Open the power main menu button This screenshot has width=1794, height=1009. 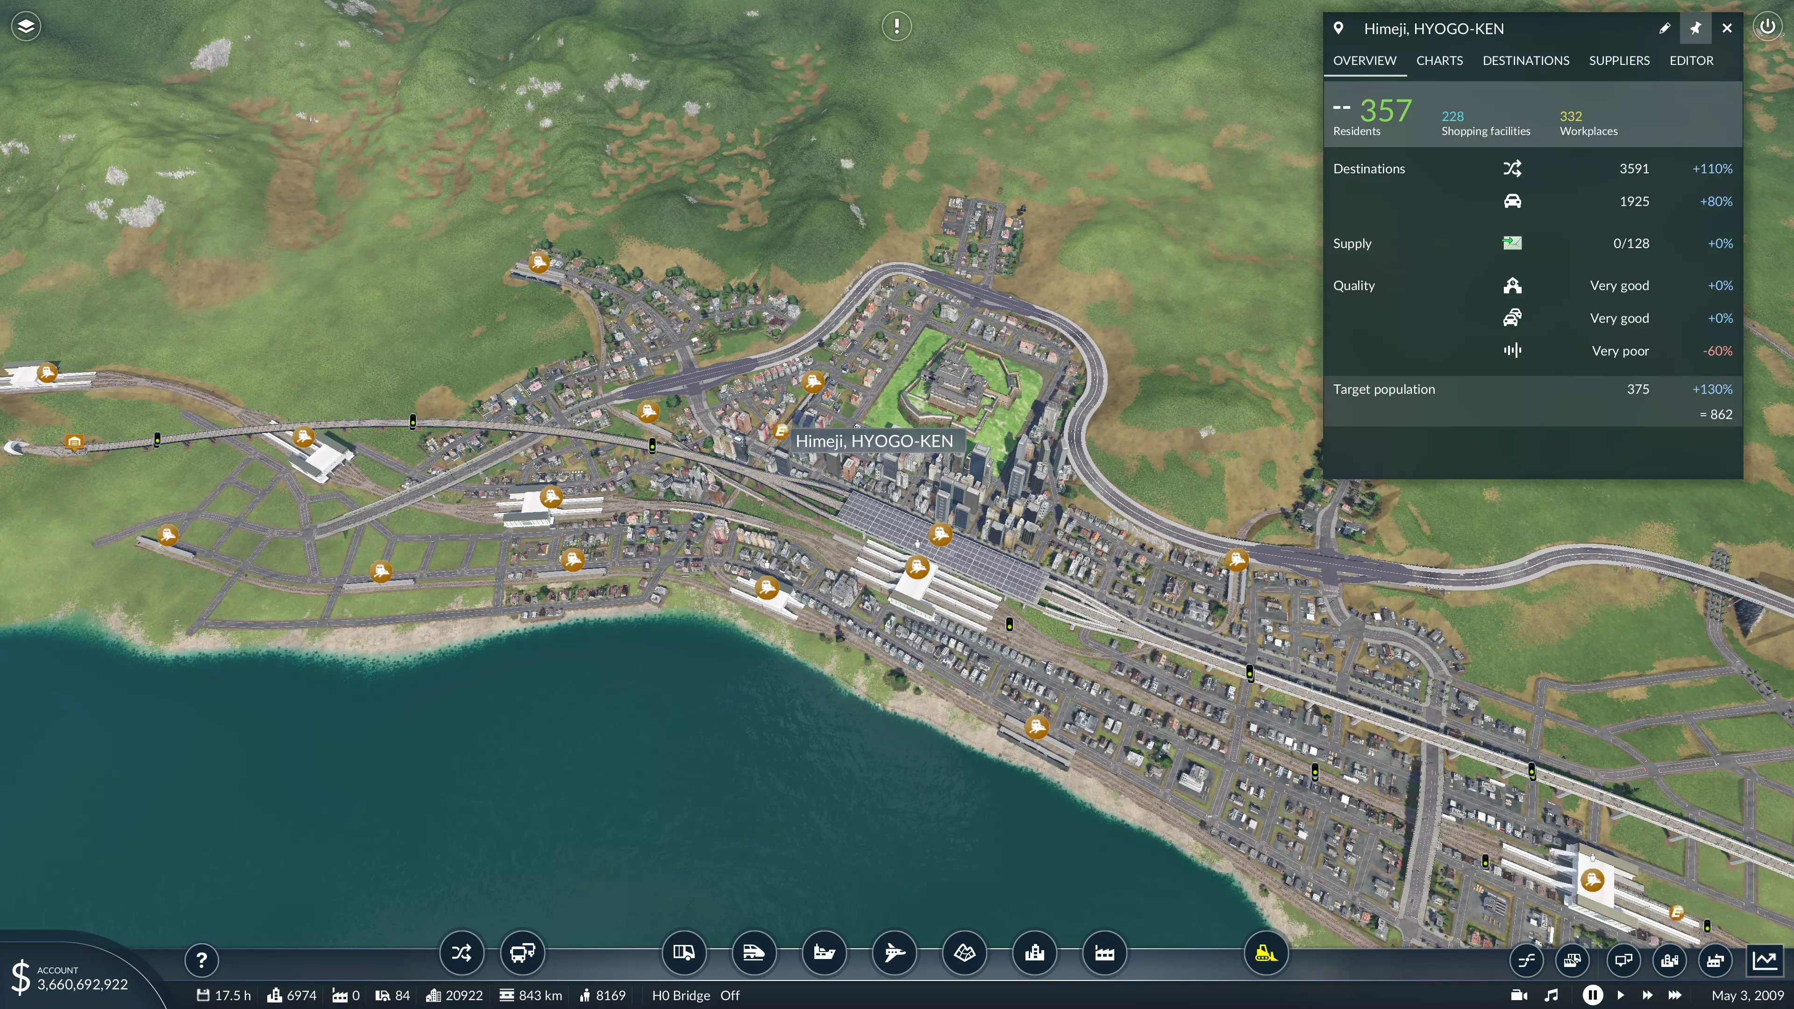pyautogui.click(x=1767, y=27)
